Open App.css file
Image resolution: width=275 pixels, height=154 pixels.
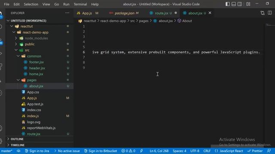coord(33,92)
